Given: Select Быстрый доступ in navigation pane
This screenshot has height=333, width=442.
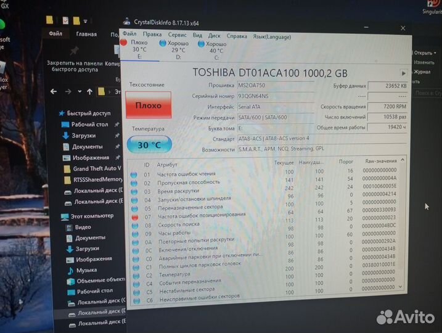Looking at the screenshot, I should pos(84,113).
